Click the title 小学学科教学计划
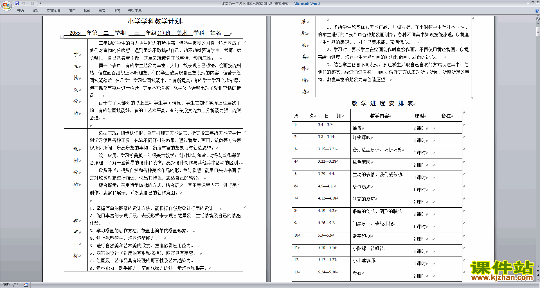The image size is (540, 288). [154, 21]
